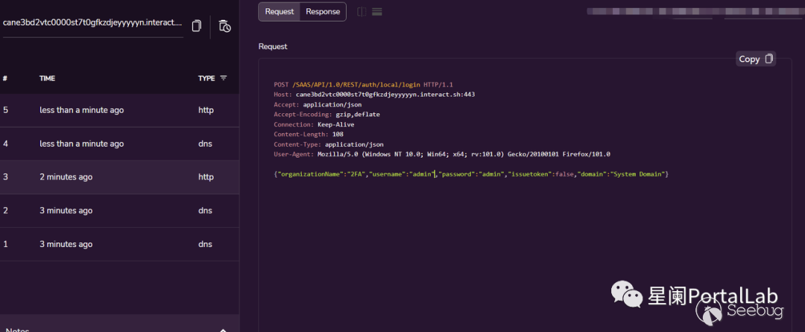Select interaction row 1 dns
Viewport: 805px width, 332px height.
click(x=119, y=244)
